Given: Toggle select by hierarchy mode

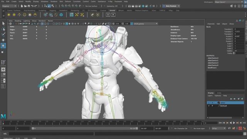Looking at the screenshot, I should pos(46,6).
